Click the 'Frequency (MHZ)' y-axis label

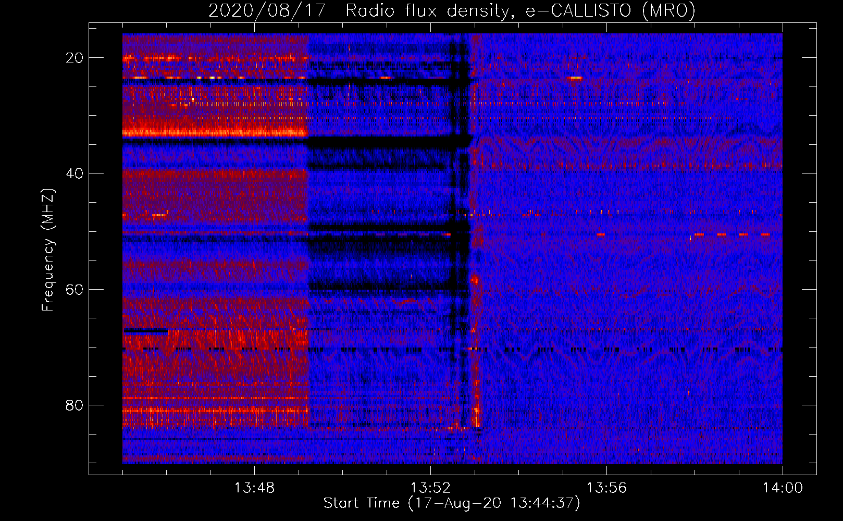click(x=48, y=250)
